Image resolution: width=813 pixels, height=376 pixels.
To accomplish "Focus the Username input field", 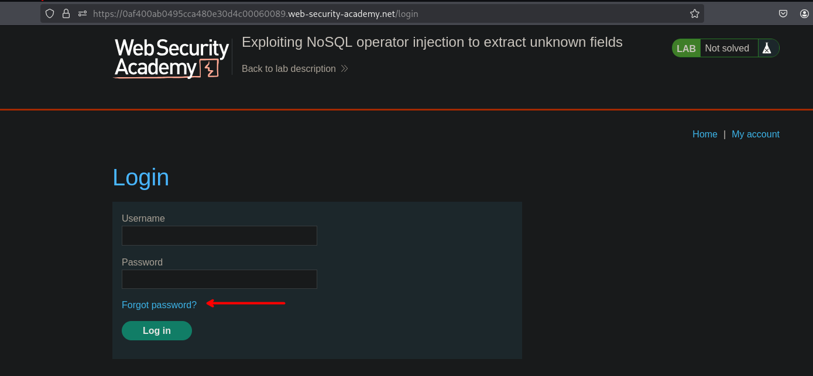I will point(219,236).
